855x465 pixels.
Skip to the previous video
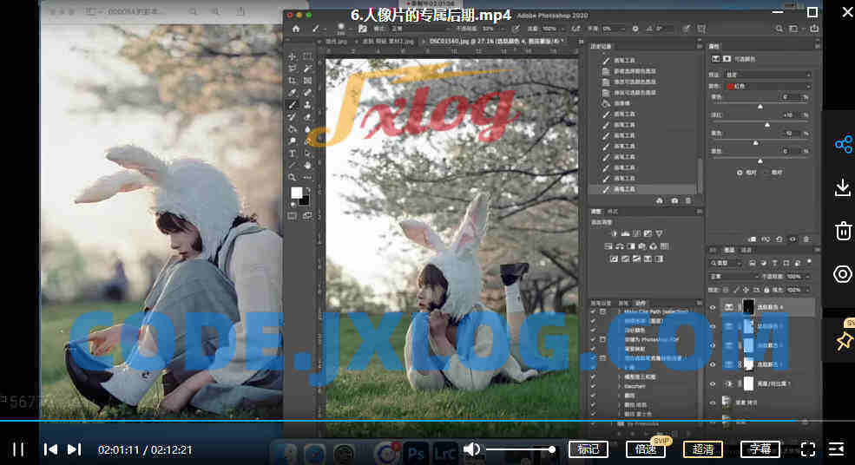click(51, 449)
